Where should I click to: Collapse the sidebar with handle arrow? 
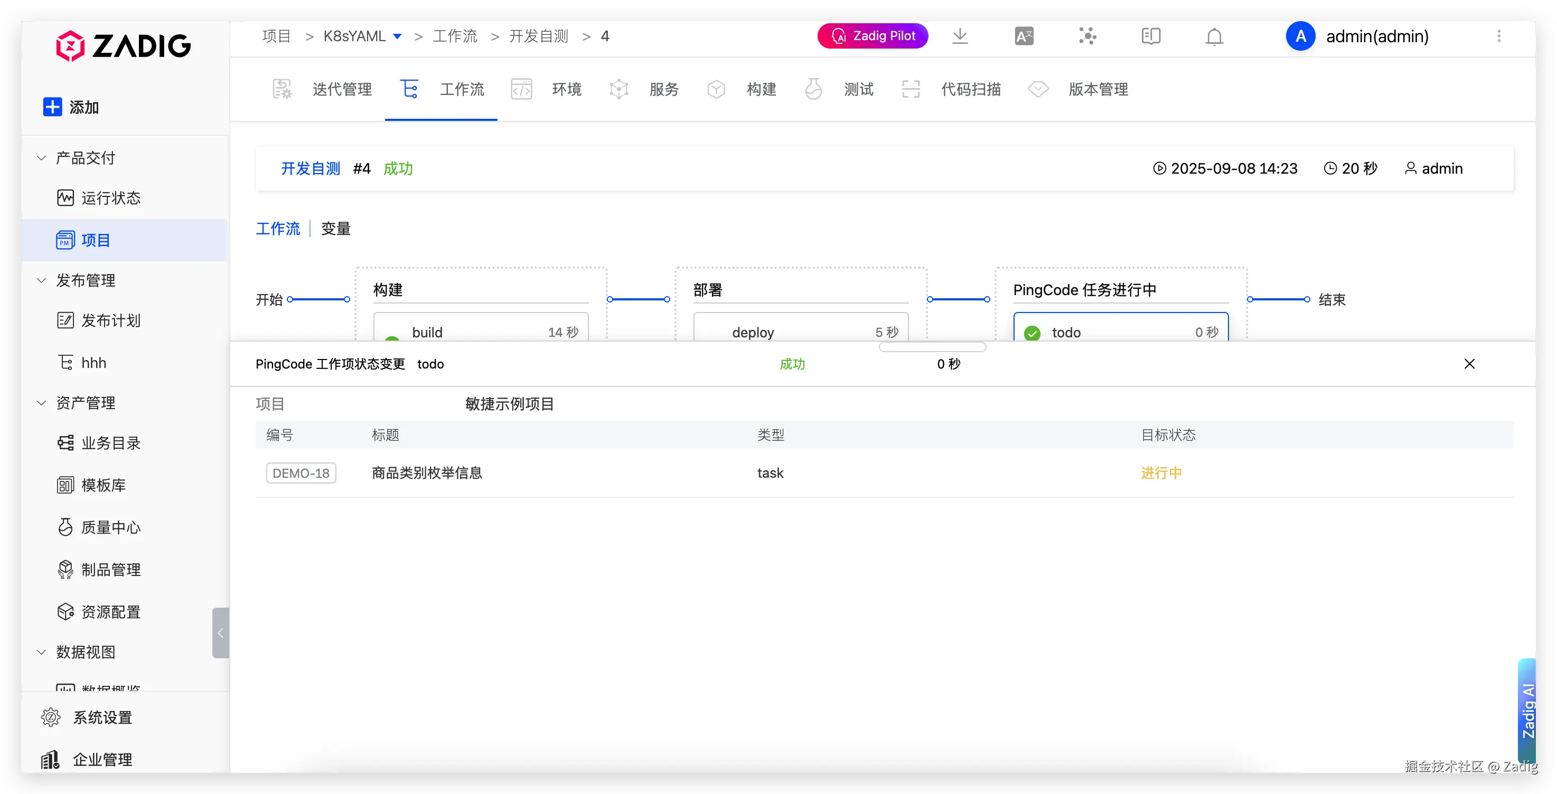[221, 632]
